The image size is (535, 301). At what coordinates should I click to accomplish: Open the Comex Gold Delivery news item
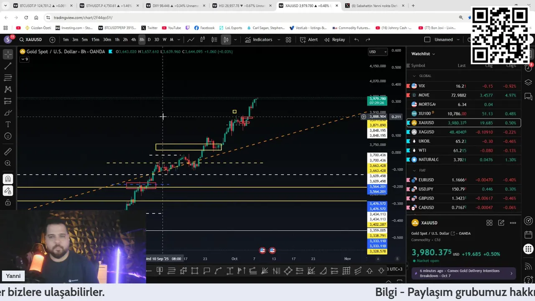tap(463, 273)
